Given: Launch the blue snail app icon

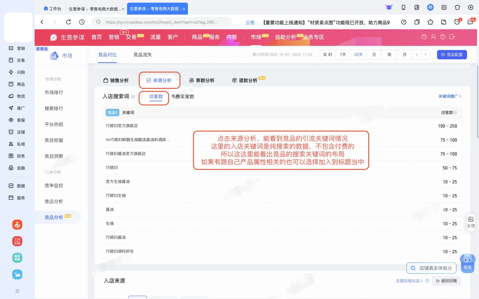Looking at the screenshot, I should point(17,274).
